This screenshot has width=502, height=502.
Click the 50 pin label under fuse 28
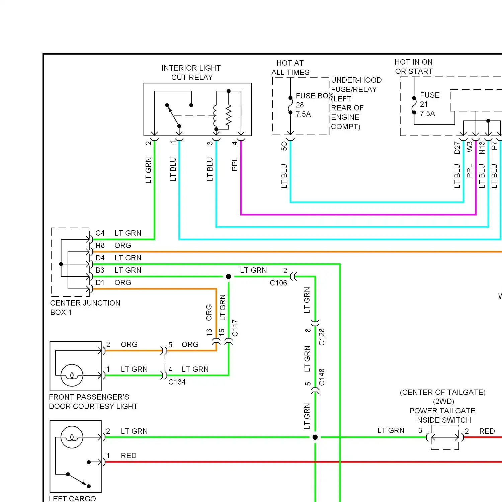284,146
